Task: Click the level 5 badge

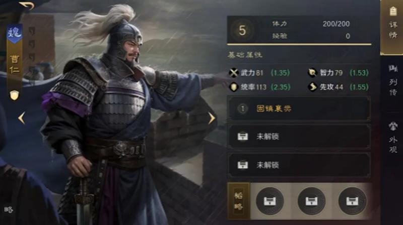Action: click(x=242, y=30)
